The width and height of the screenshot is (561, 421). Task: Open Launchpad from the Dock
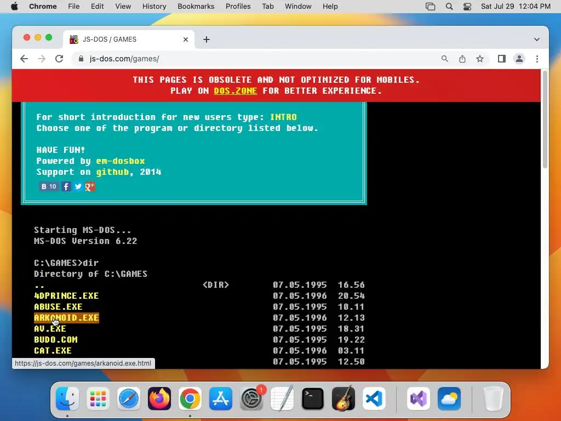tap(98, 399)
